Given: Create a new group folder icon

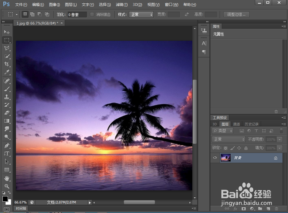Looking at the screenshot, I should pos(260,209).
